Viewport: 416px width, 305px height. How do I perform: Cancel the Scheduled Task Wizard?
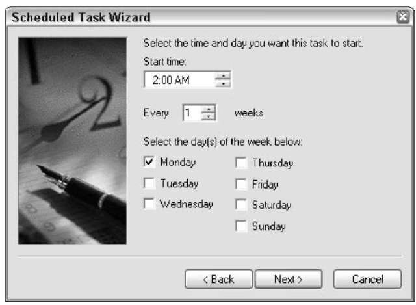[x=367, y=279]
